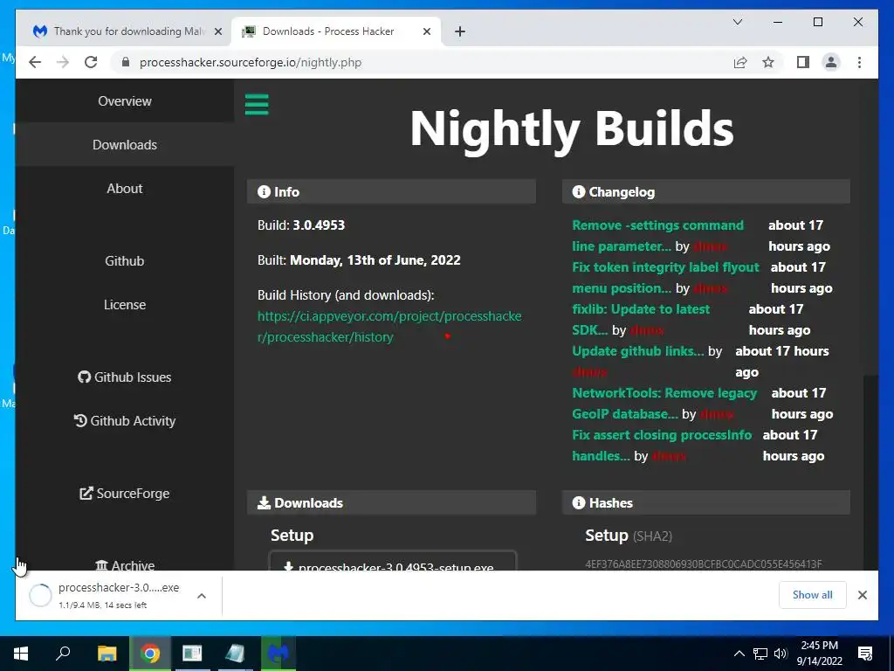Show hidden system tray icons

(739, 654)
